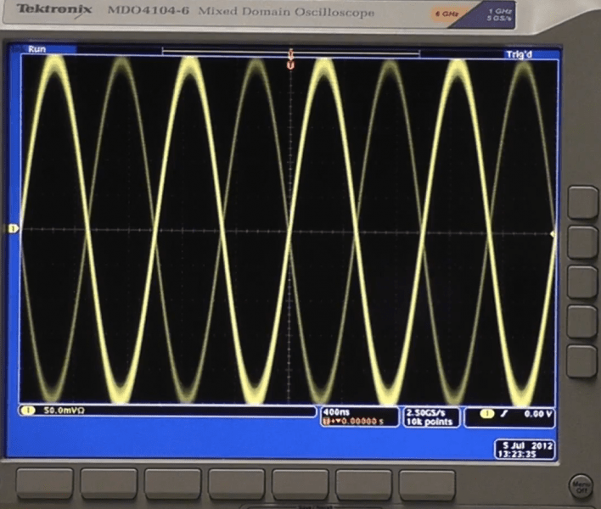Image resolution: width=601 pixels, height=509 pixels.
Task: Click the 0.00 V trigger level readout
Action: point(538,414)
